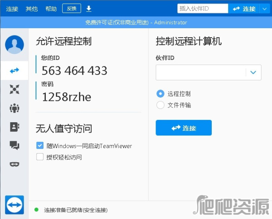272x219 pixels.
Task: Open Computers & Contacts sidebar icon
Action: coord(15,127)
